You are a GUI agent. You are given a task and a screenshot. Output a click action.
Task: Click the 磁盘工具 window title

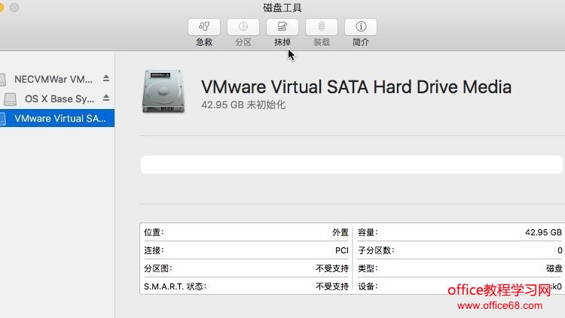282,8
